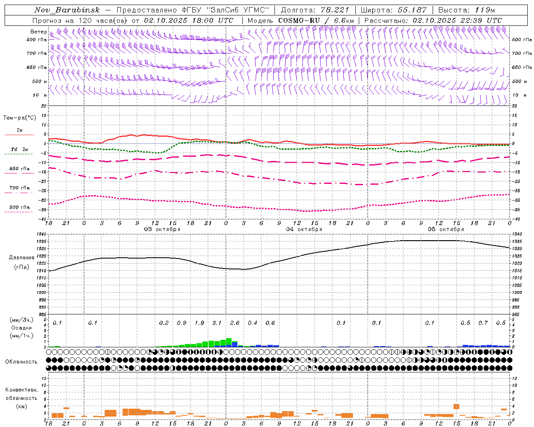
Task: Click the '(мм/1ч.)' hourly precipitation unit label
Action: [21, 335]
